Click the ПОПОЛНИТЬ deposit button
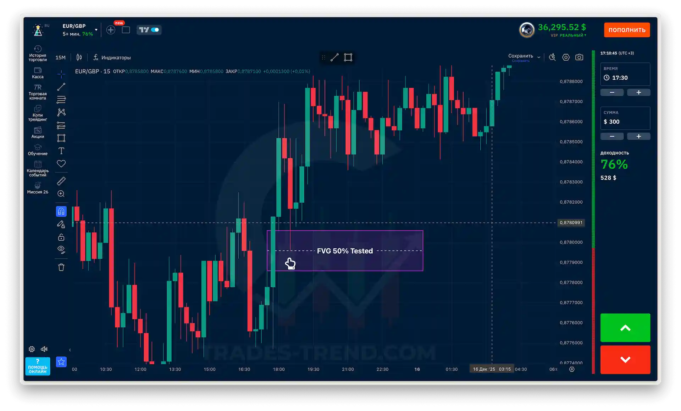Viewport: 681px width, 411px height. coord(627,30)
